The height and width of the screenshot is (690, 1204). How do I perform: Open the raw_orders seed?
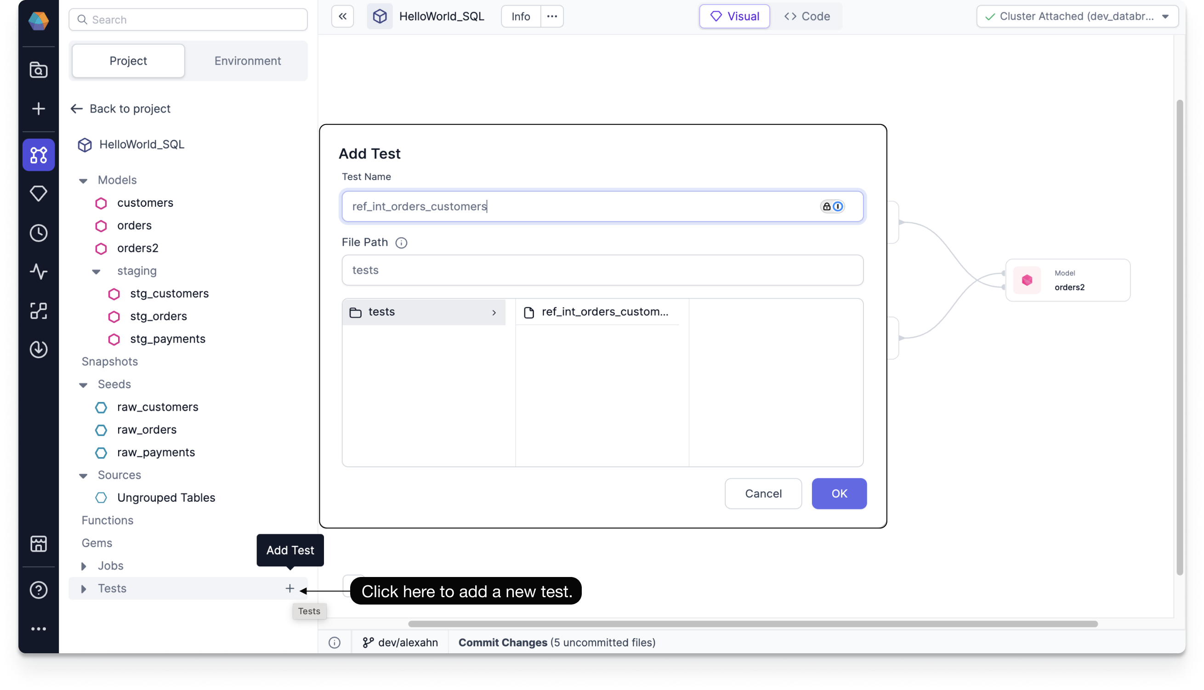tap(147, 430)
